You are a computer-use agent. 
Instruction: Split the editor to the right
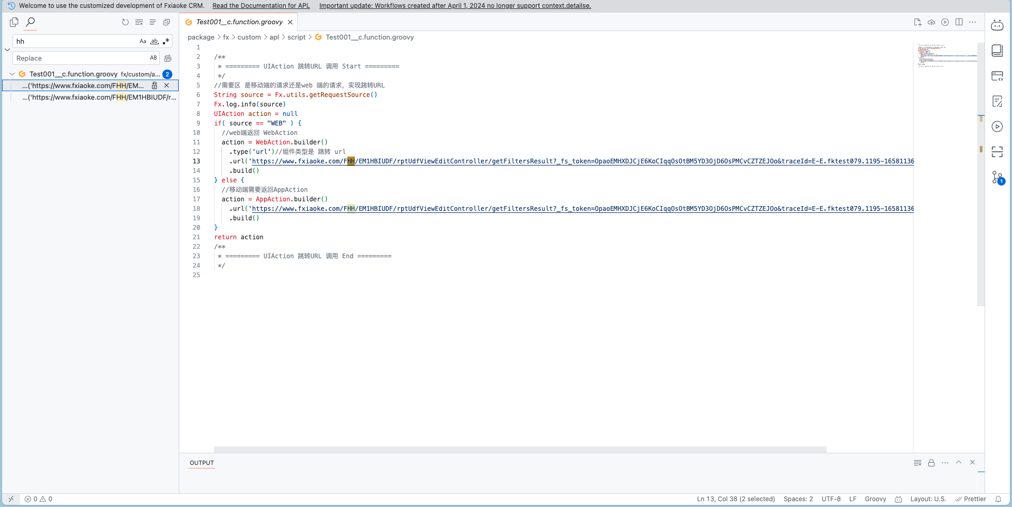pyautogui.click(x=959, y=22)
